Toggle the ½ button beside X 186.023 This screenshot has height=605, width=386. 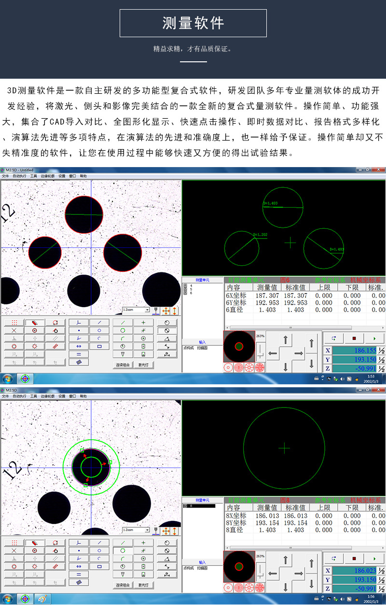click(381, 571)
